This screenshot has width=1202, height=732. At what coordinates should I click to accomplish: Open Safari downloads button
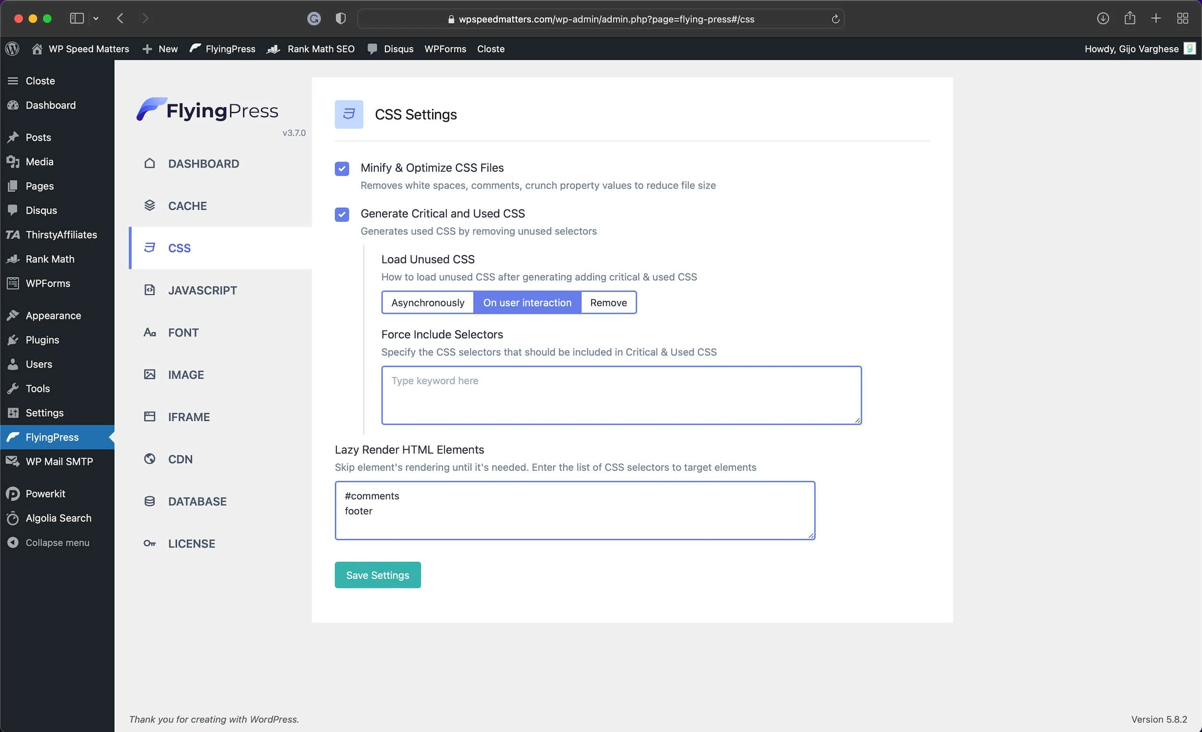pyautogui.click(x=1103, y=19)
